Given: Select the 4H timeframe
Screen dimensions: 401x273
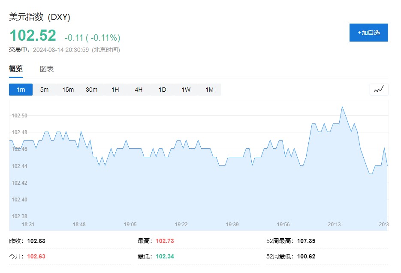Looking at the screenshot, I should pyautogui.click(x=139, y=90).
